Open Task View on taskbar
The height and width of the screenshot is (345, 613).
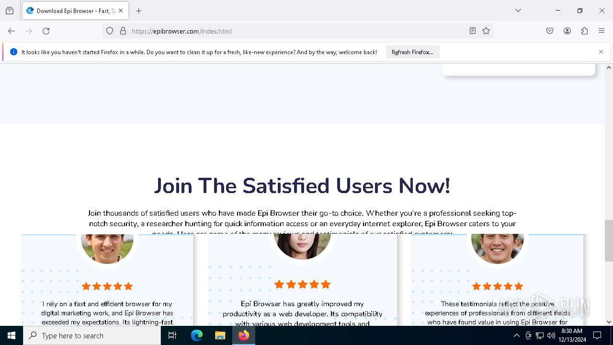[x=172, y=335]
